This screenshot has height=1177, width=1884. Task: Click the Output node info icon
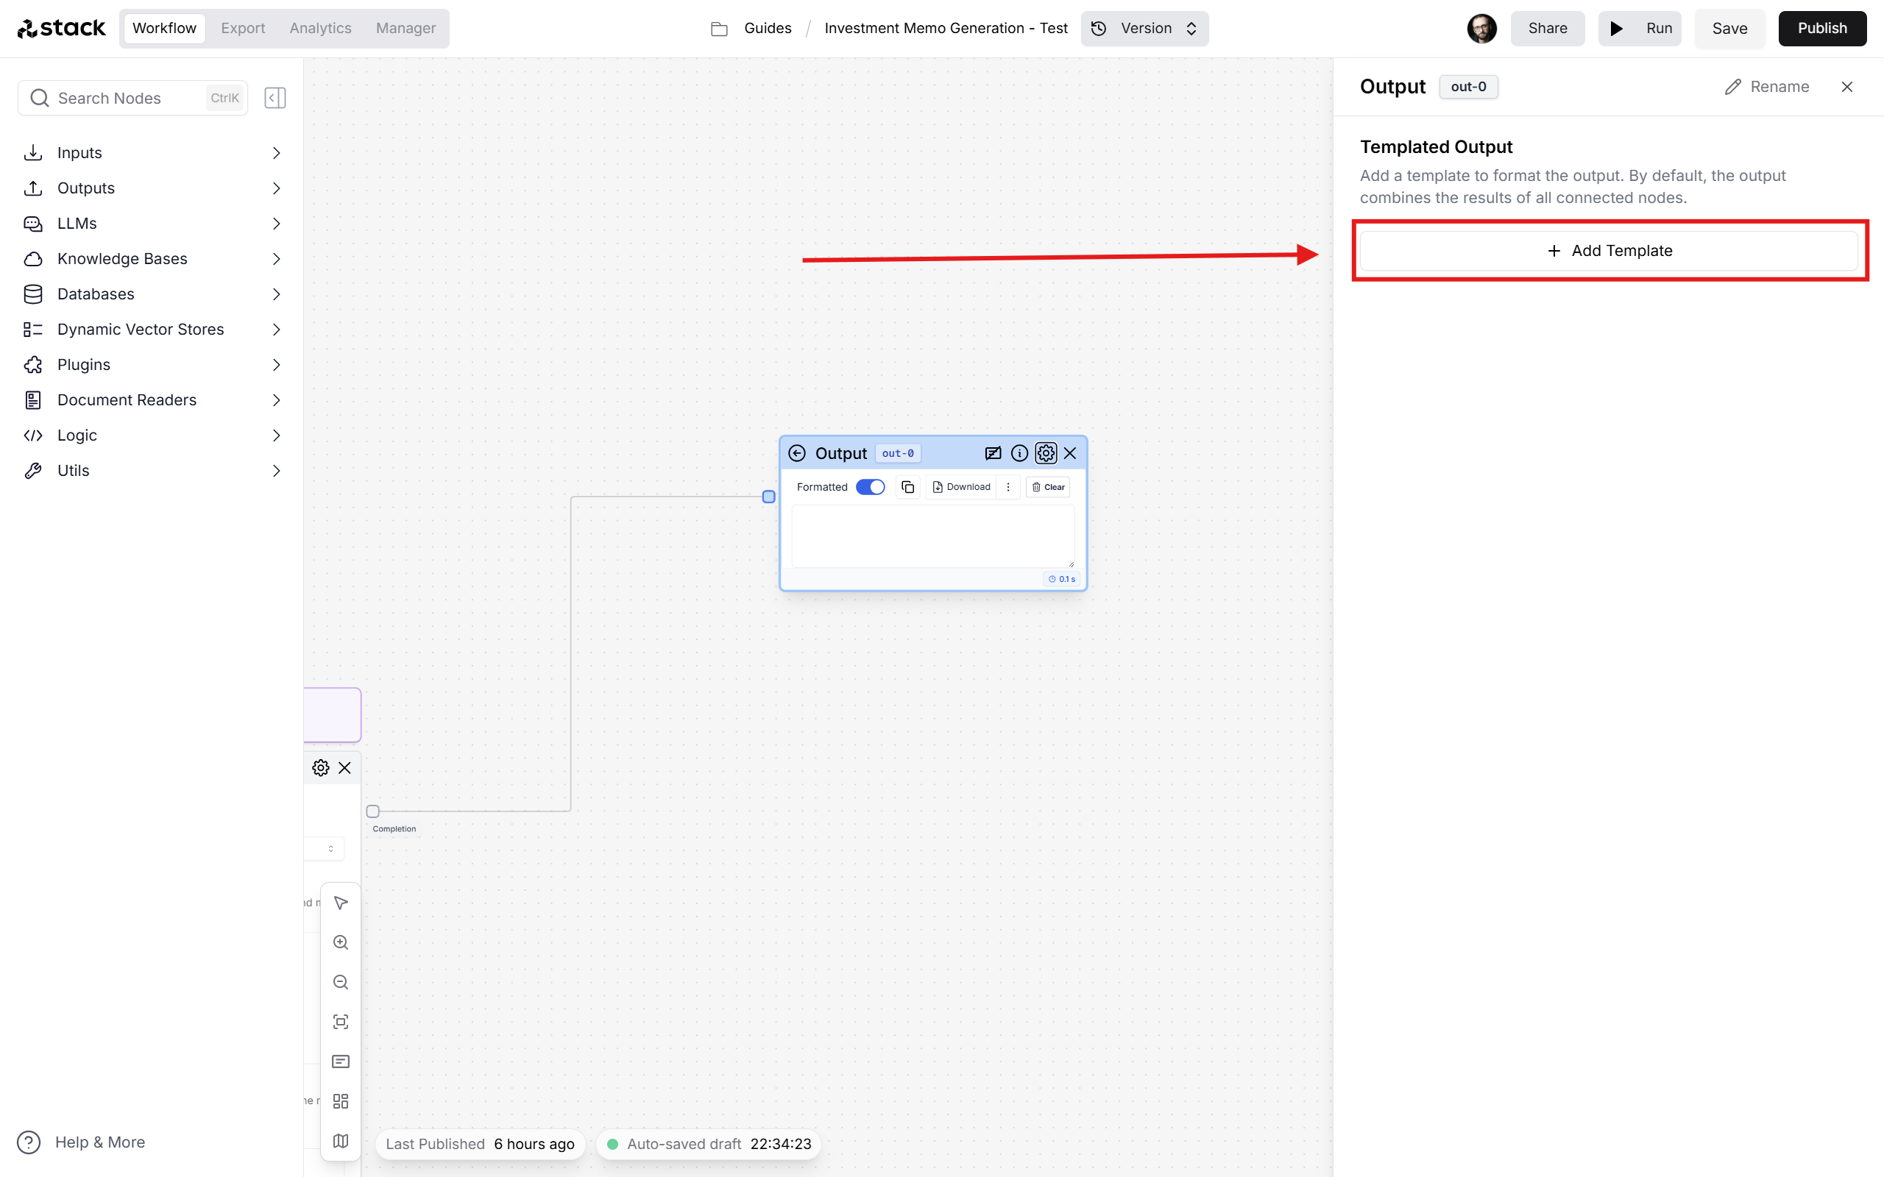coord(1020,453)
